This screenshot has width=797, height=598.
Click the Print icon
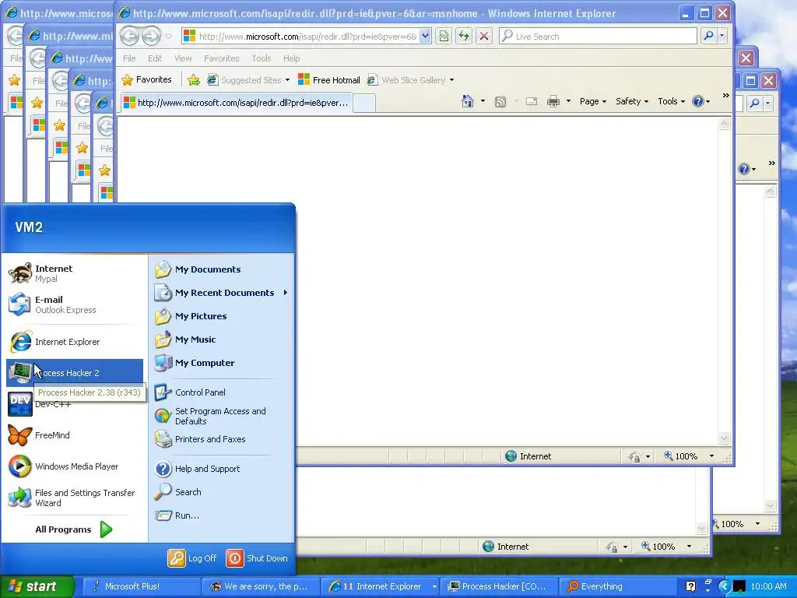[553, 102]
